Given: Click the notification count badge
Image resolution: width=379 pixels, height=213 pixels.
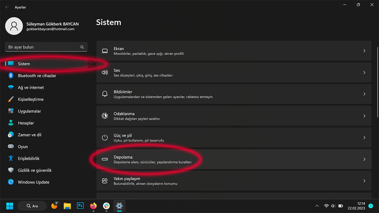Looking at the screenshot, I should 371,206.
